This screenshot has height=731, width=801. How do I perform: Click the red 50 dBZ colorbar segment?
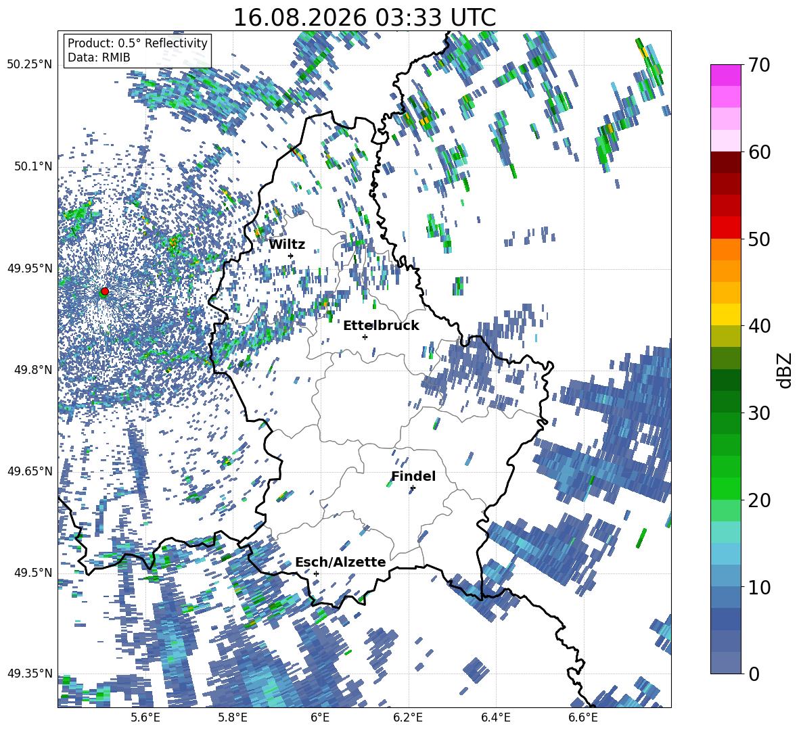point(725,228)
